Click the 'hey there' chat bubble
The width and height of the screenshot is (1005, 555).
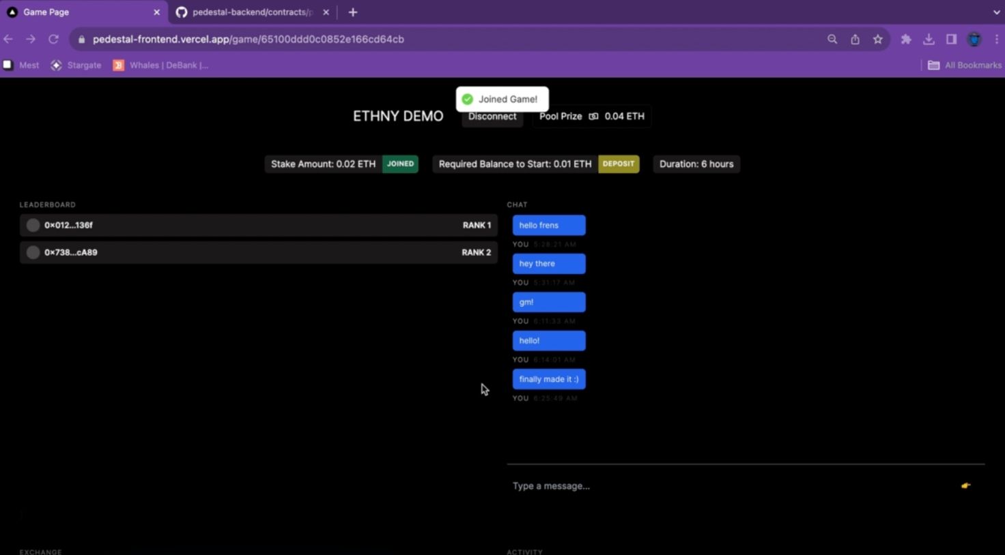click(549, 264)
